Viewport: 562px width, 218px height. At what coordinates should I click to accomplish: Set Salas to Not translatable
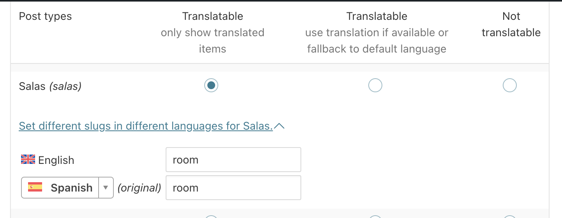click(509, 85)
